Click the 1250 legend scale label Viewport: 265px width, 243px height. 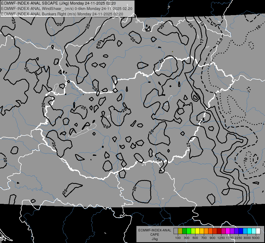click(221, 238)
